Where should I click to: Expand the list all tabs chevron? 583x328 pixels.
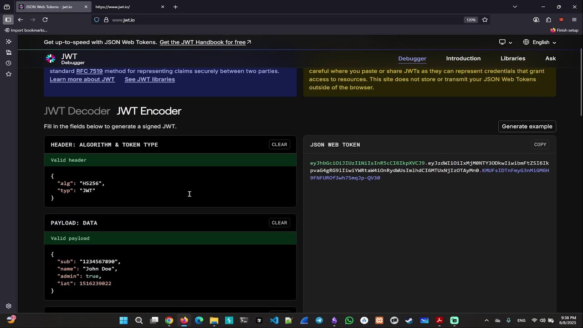[515, 7]
